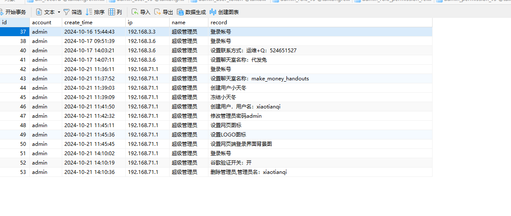The width and height of the screenshot is (511, 216).
Task: Select record 设置LOGO图标
Action: 320,135
